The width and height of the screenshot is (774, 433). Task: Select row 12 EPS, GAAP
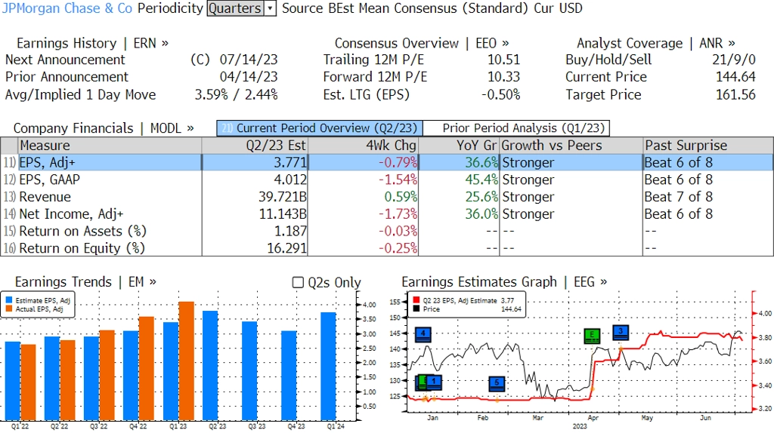[x=387, y=180]
